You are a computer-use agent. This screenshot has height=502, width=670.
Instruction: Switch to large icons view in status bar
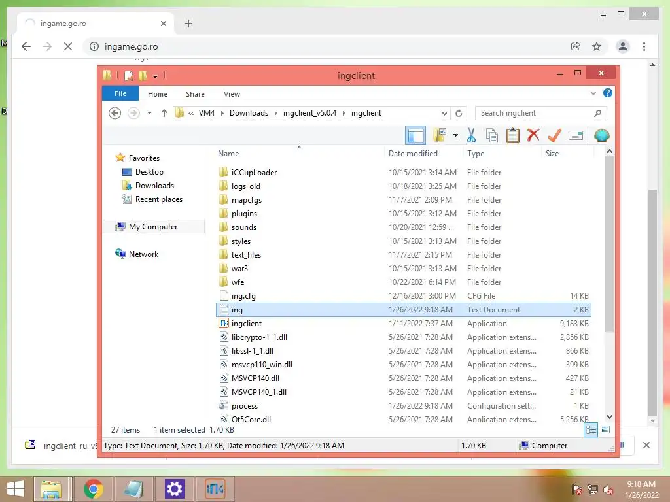tap(605, 430)
